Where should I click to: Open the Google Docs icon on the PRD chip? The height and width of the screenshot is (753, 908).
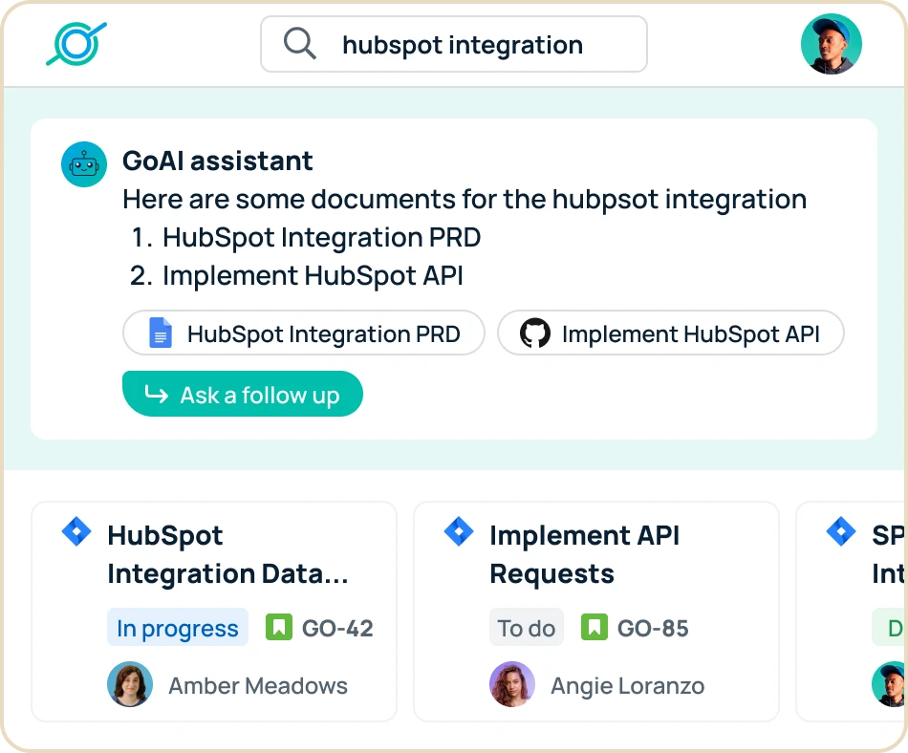tap(159, 333)
